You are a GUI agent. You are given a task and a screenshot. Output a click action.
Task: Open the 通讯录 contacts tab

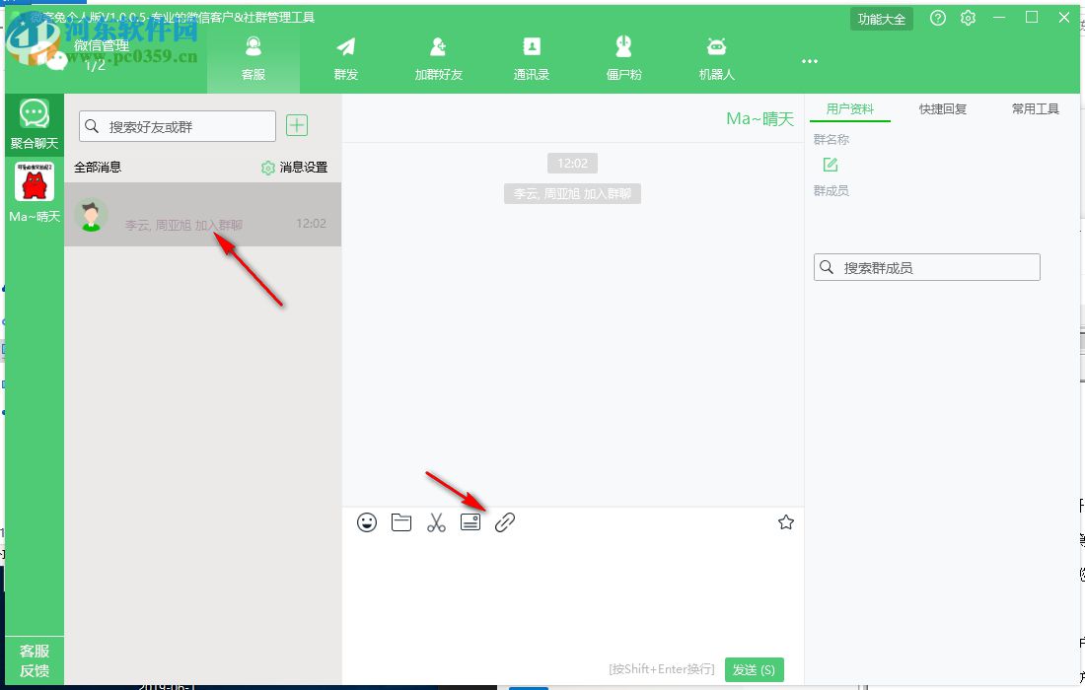click(531, 59)
